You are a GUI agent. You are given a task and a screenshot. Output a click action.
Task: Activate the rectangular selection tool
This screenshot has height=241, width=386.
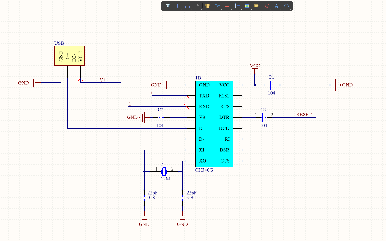[188, 6]
